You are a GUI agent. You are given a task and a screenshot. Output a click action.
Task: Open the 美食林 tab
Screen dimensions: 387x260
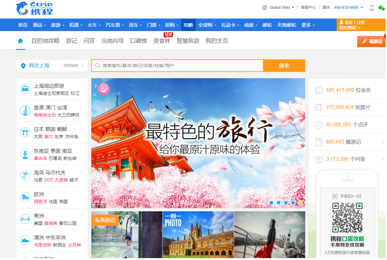point(162,41)
